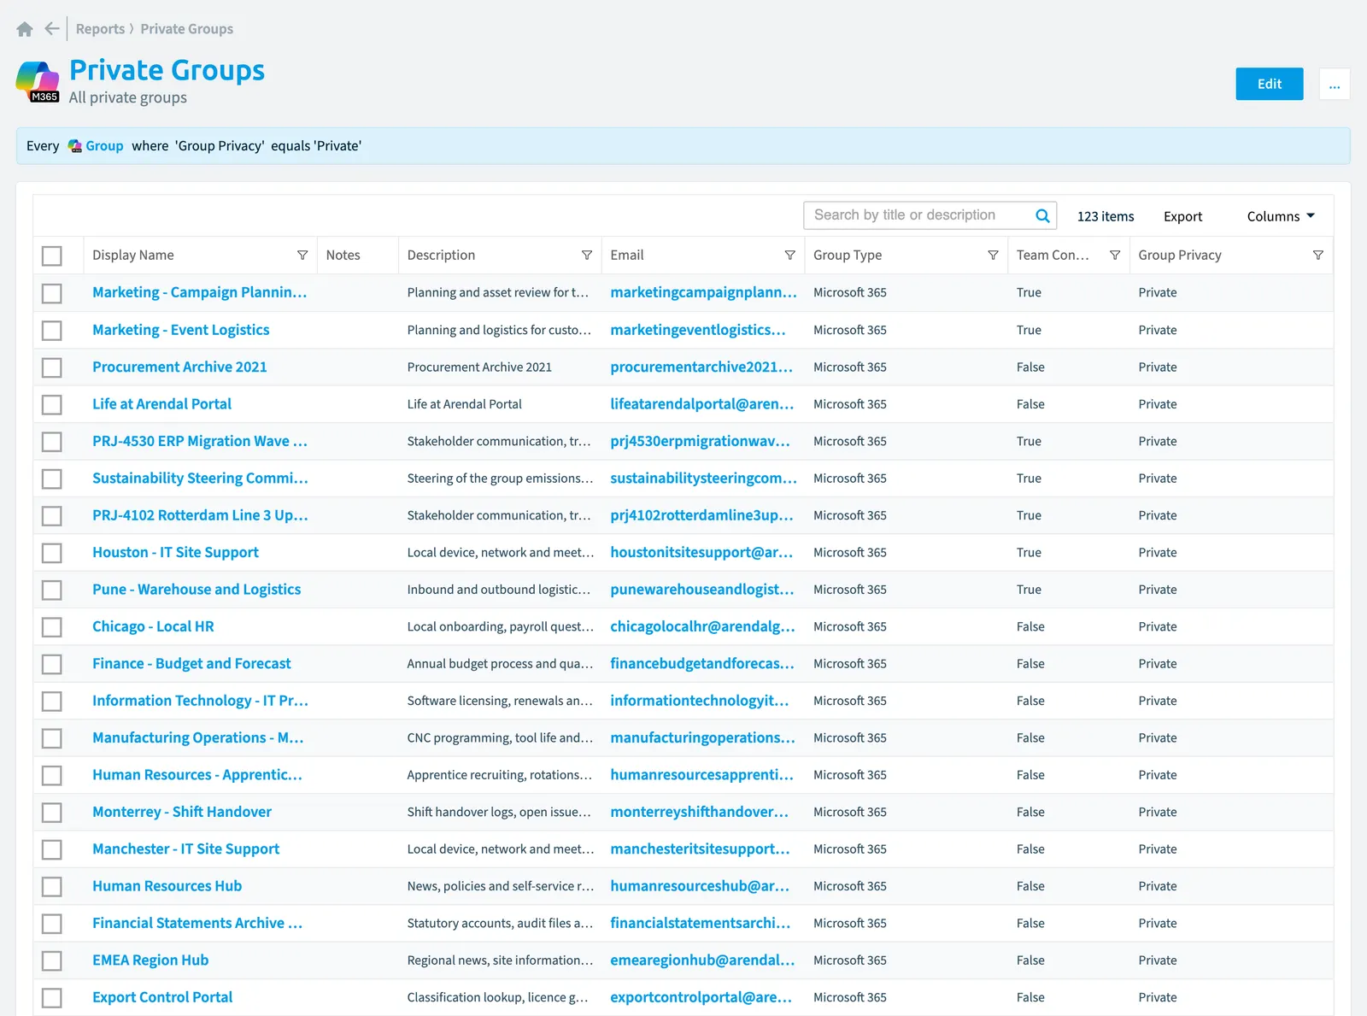Viewport: 1367px width, 1016px height.
Task: Open Group entity link in query bar
Action: coord(104,146)
